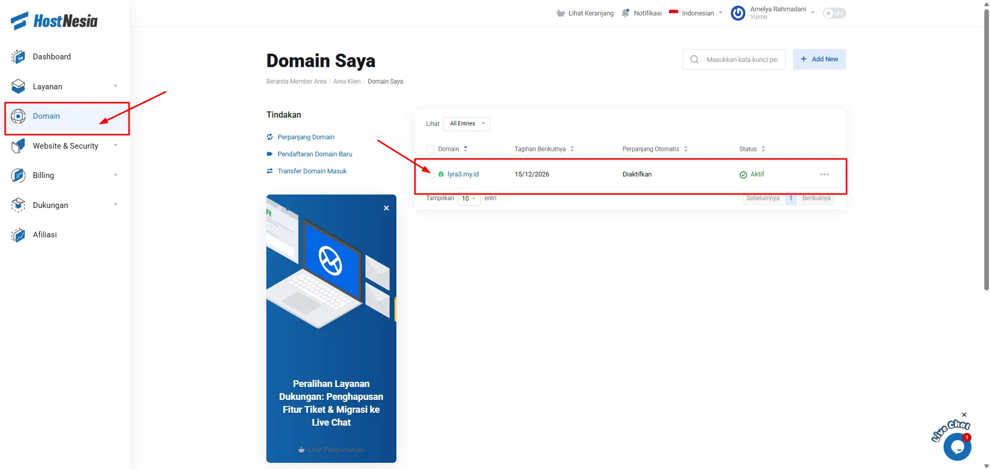Open the Dashboard sidebar icon

click(x=18, y=57)
